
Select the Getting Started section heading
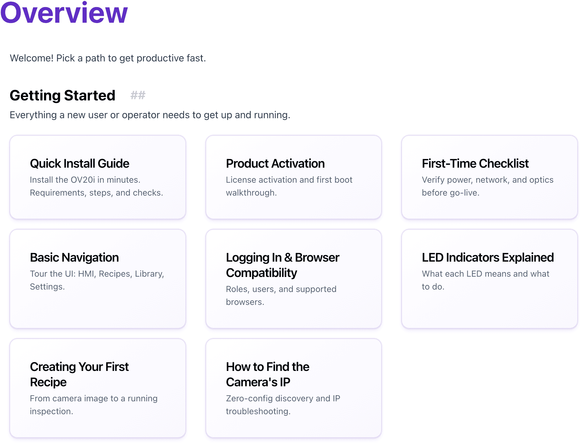(x=62, y=95)
